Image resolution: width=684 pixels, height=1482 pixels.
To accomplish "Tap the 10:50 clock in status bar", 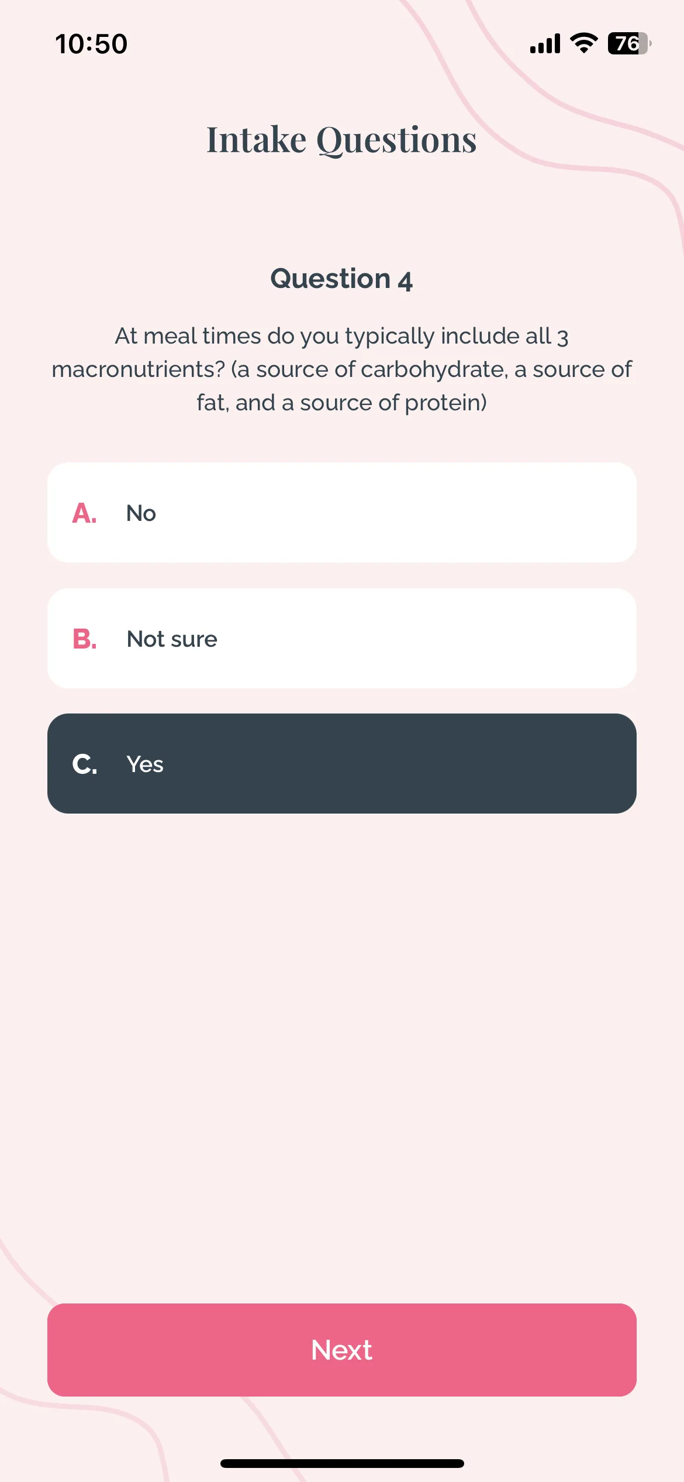I will coord(91,44).
